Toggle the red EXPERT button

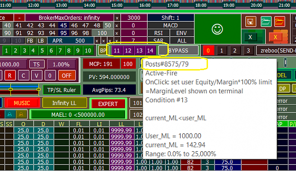coord(108,104)
